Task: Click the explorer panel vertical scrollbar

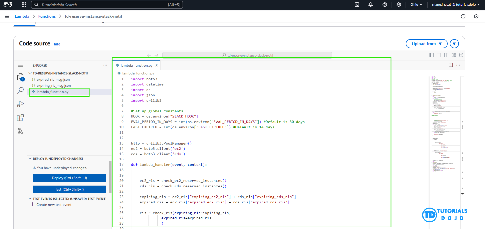Action: [x=110, y=177]
